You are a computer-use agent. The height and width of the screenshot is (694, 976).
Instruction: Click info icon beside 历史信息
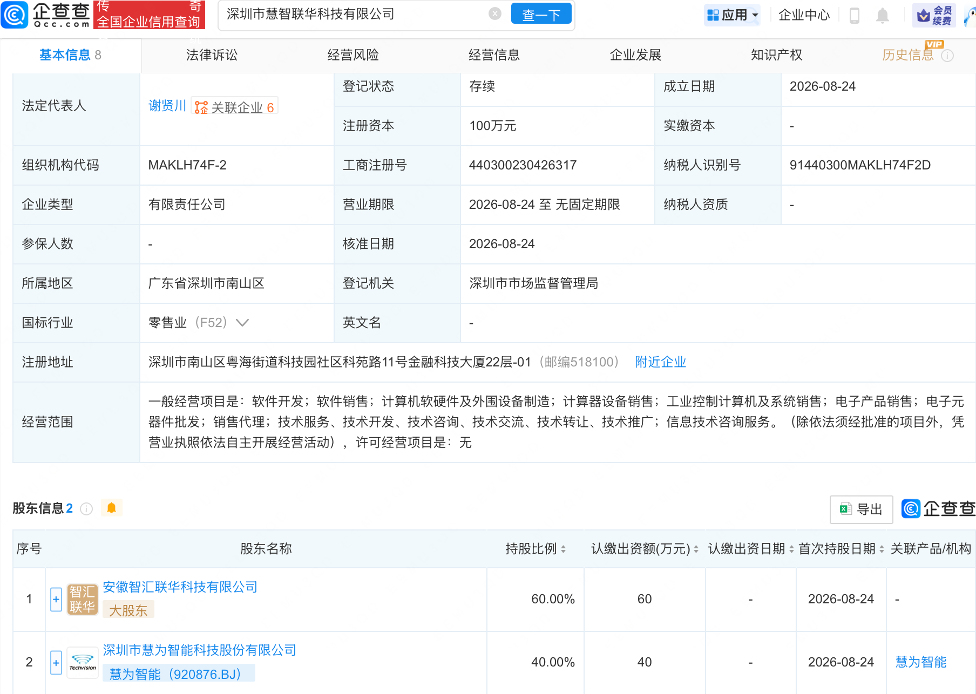coord(947,56)
